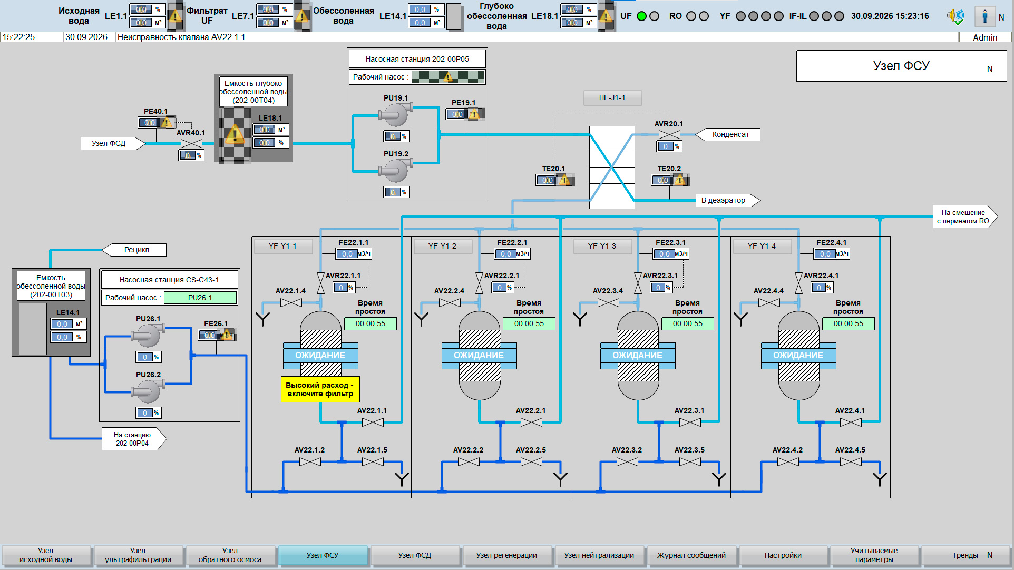Open the user login icon
This screenshot has height=570, width=1014.
(x=984, y=16)
